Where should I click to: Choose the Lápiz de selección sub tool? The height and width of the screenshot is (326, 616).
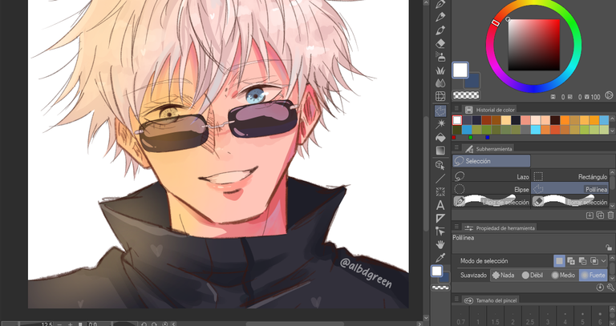[x=491, y=202]
